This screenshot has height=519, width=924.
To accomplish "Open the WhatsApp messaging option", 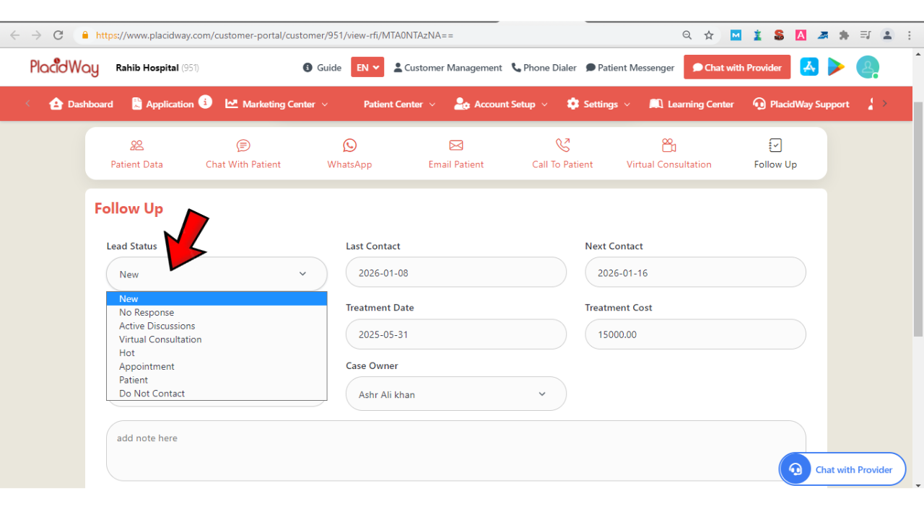I will (x=349, y=153).
